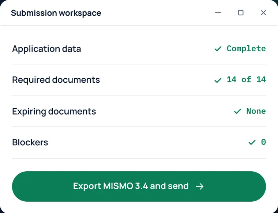
Task: Minimize the Submission workspace window
Action: pyautogui.click(x=218, y=12)
